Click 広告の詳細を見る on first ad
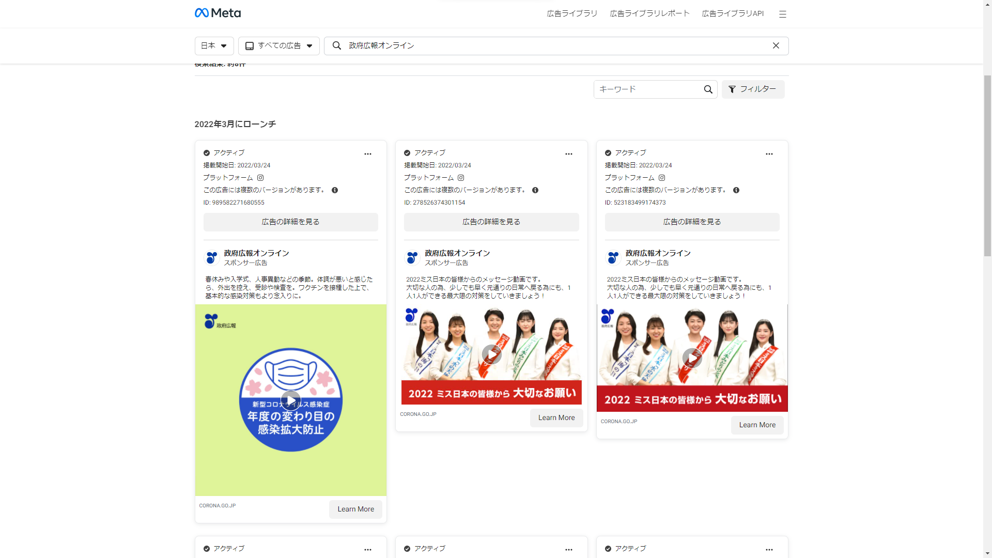 point(290,222)
